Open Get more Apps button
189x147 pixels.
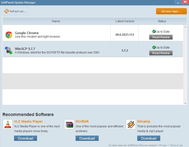(171, 11)
